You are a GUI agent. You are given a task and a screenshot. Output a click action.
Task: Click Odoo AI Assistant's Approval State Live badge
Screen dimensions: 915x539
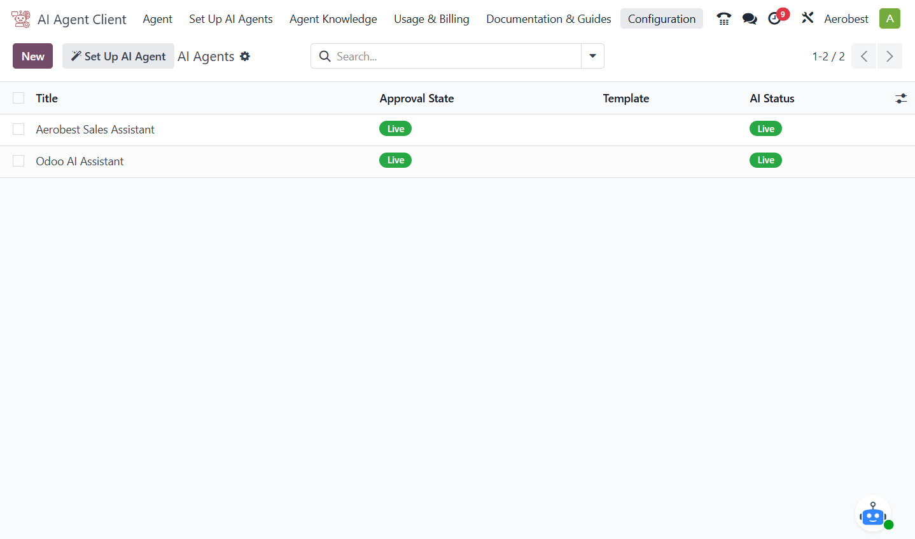pyautogui.click(x=396, y=160)
